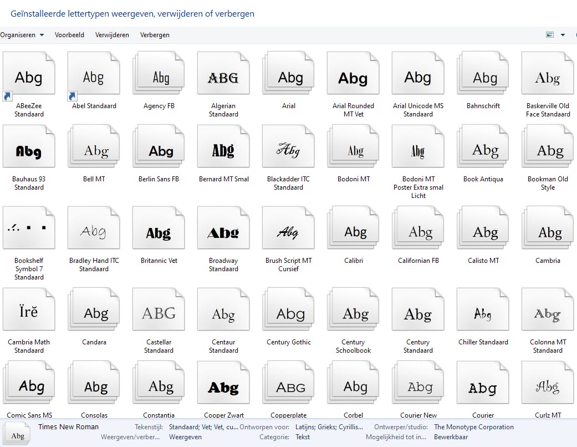
Task: Select the Century Standaard font icon
Action: [418, 309]
